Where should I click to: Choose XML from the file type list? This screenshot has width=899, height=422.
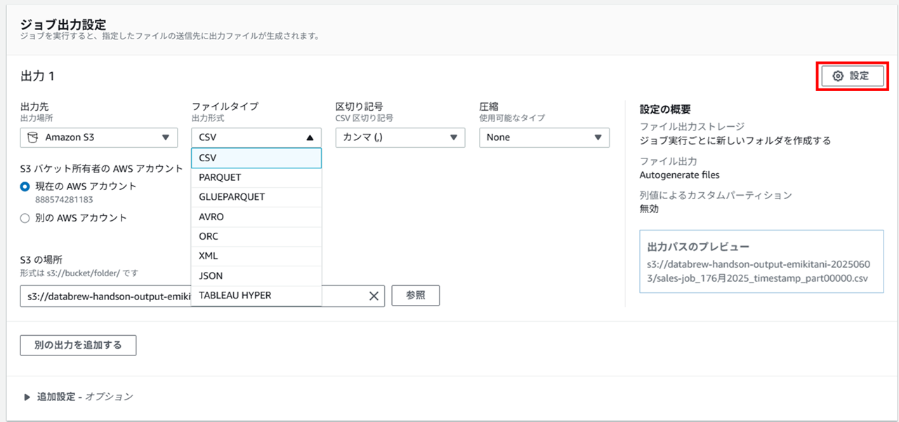point(256,256)
